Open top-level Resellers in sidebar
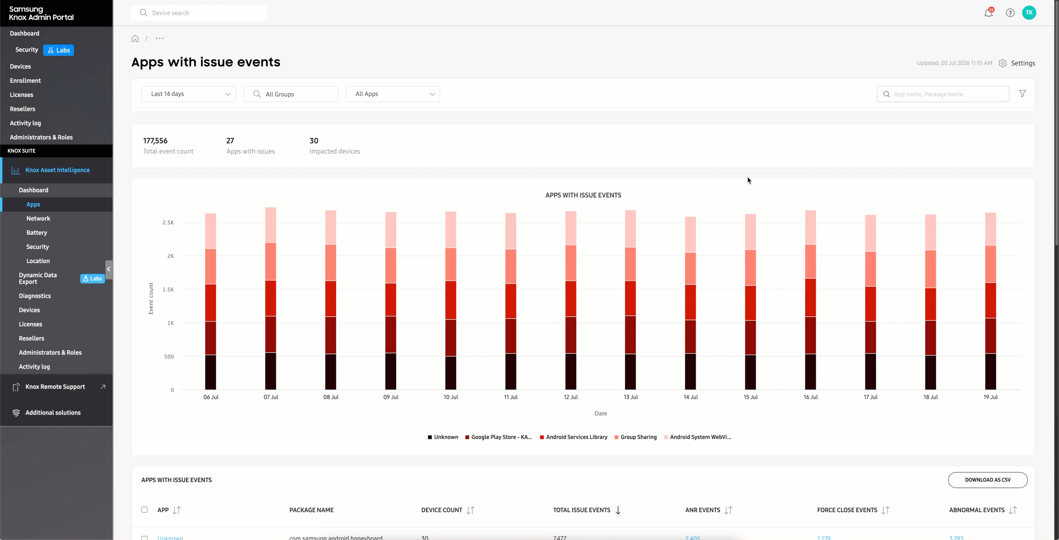Screen dimensions: 1059x540 pos(23,109)
